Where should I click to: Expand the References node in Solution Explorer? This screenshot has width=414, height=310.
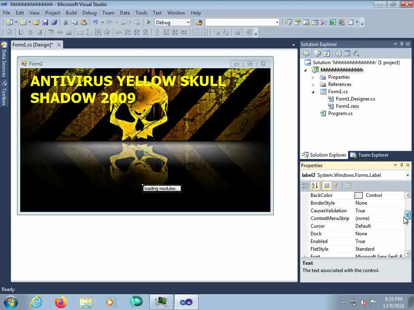(313, 85)
